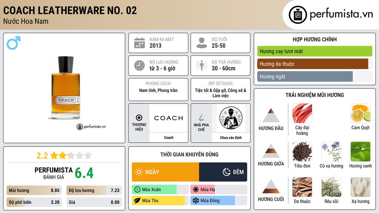
Task: Click the 6.4 Perfumista score
Action: pyautogui.click(x=84, y=173)
